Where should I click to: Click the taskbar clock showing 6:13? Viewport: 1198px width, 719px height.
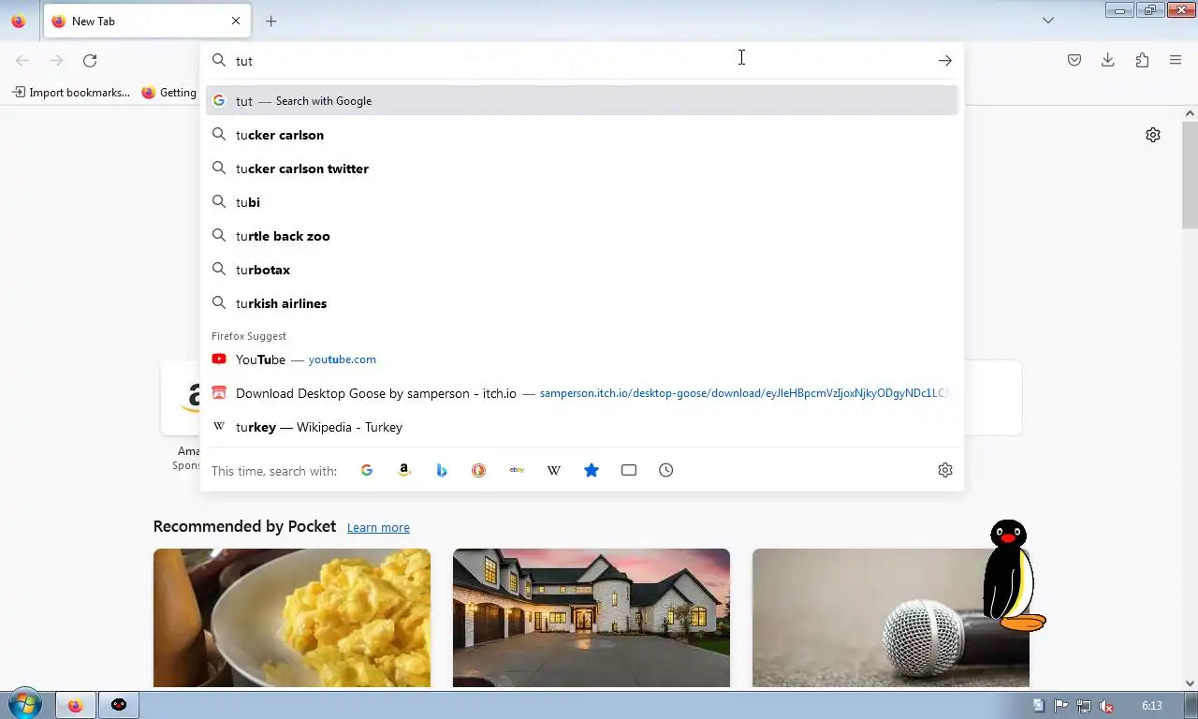coord(1152,706)
